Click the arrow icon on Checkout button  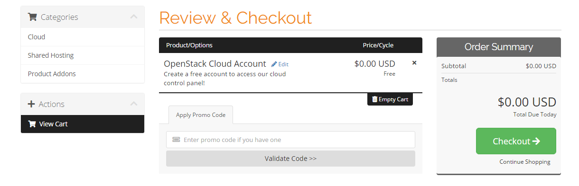click(536, 141)
